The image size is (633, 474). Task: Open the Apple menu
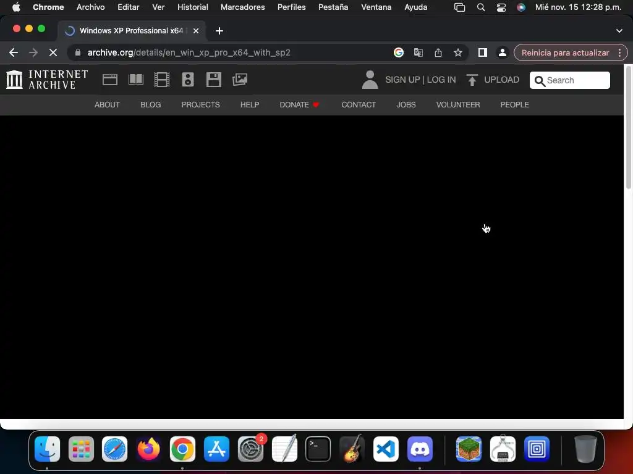pyautogui.click(x=16, y=7)
